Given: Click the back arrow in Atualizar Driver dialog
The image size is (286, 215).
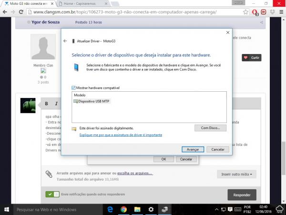Looking at the screenshot, I should [x=65, y=41].
